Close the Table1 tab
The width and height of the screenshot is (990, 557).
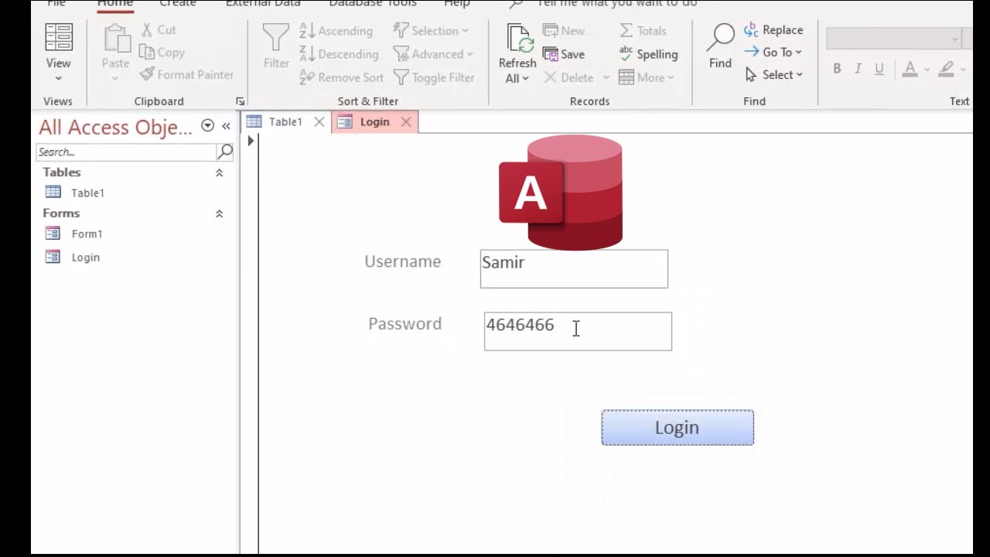[319, 122]
